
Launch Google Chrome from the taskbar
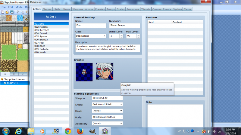[x=68, y=131]
